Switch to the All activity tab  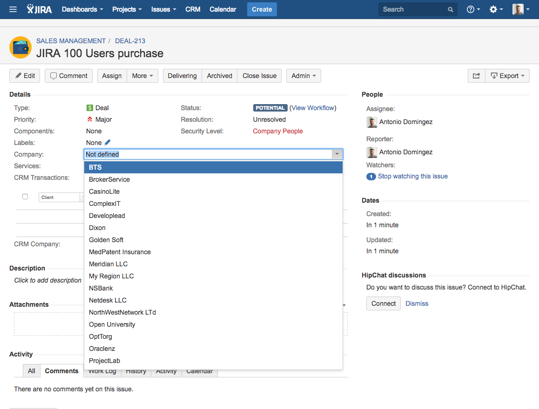32,371
